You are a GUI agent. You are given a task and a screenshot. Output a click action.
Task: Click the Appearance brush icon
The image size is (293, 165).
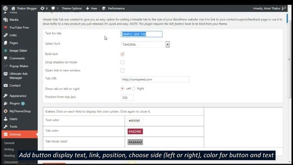[x=5, y=96]
